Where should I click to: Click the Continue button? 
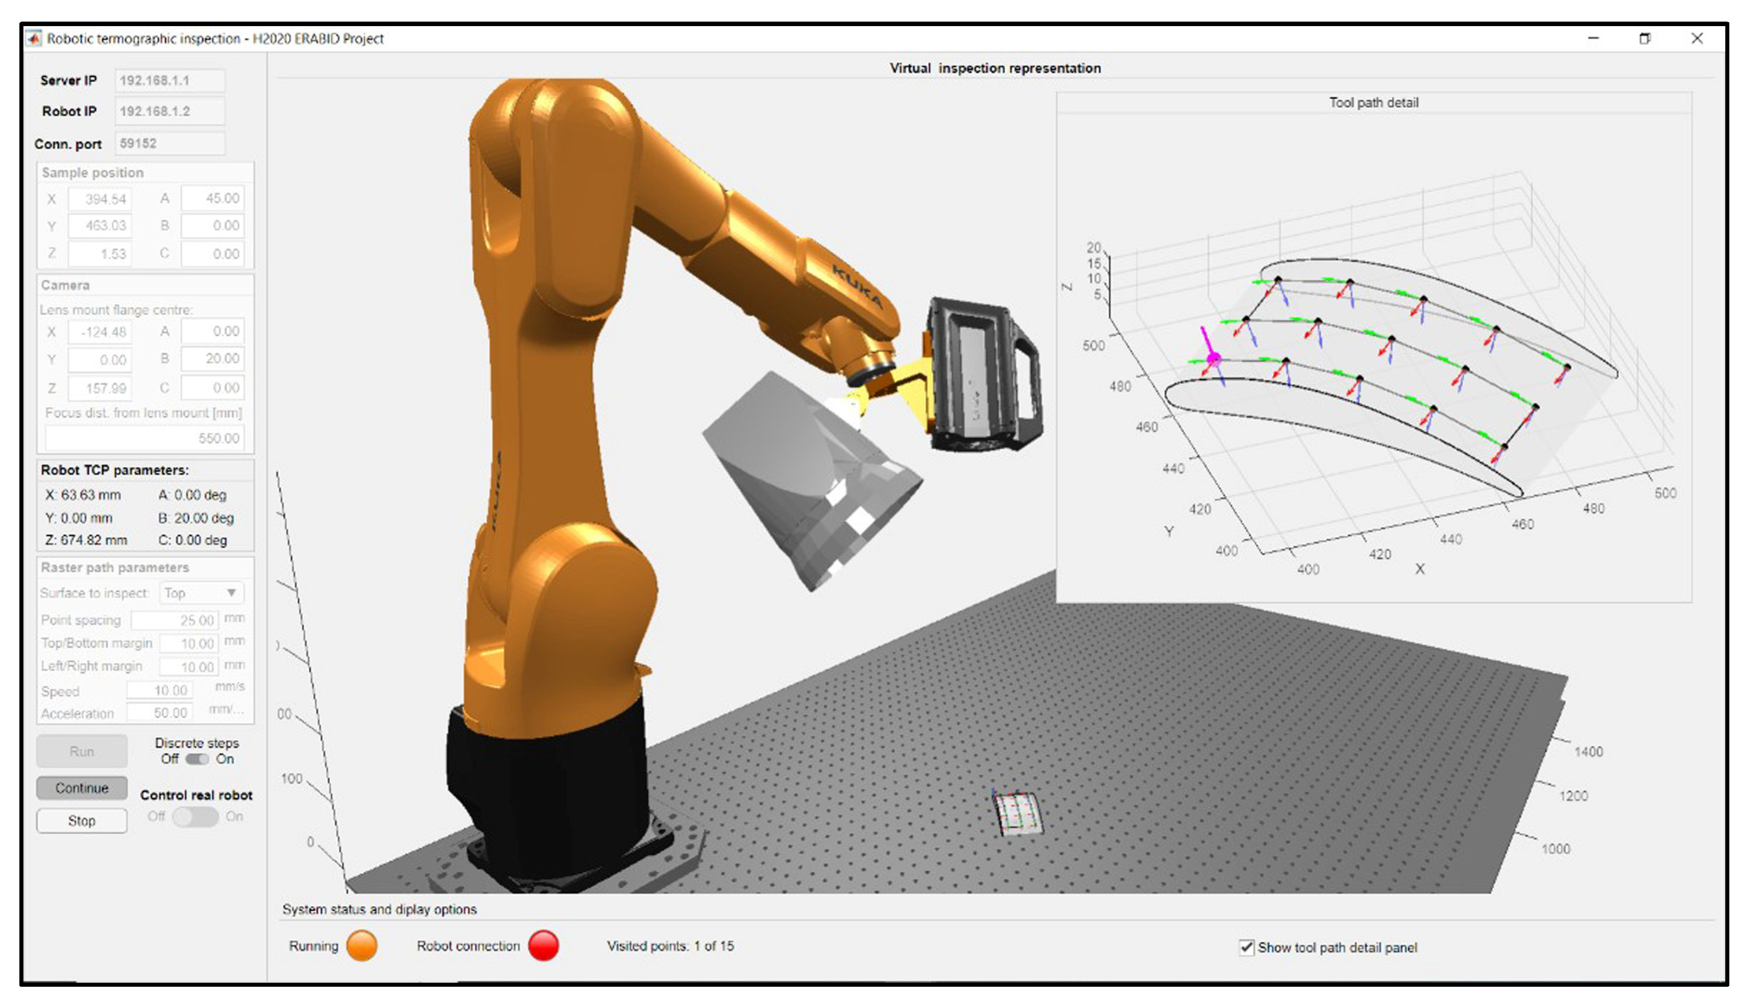tap(82, 788)
